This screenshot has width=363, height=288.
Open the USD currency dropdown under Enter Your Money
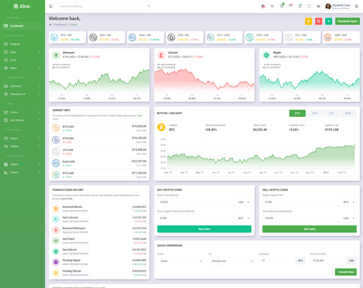pos(242,202)
